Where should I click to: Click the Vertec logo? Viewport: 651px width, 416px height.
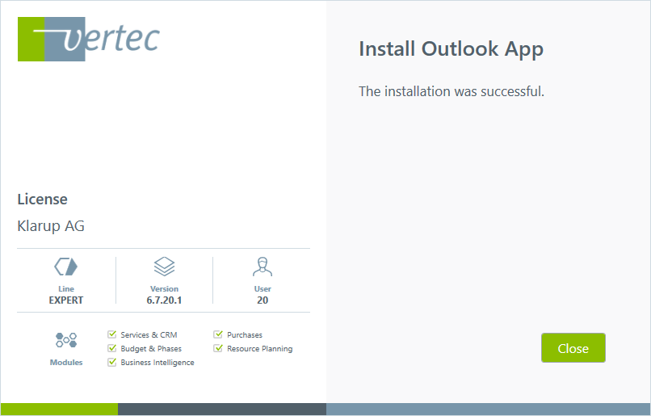point(89,38)
